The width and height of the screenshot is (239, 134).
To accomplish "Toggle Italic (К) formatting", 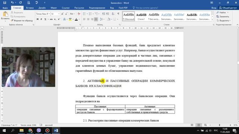I will [x=41, y=19].
